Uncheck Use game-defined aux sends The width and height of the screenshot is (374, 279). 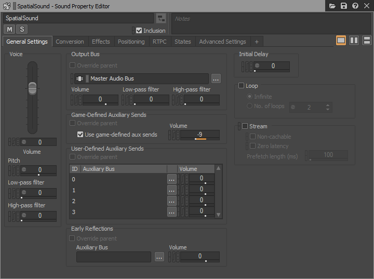tap(80, 135)
